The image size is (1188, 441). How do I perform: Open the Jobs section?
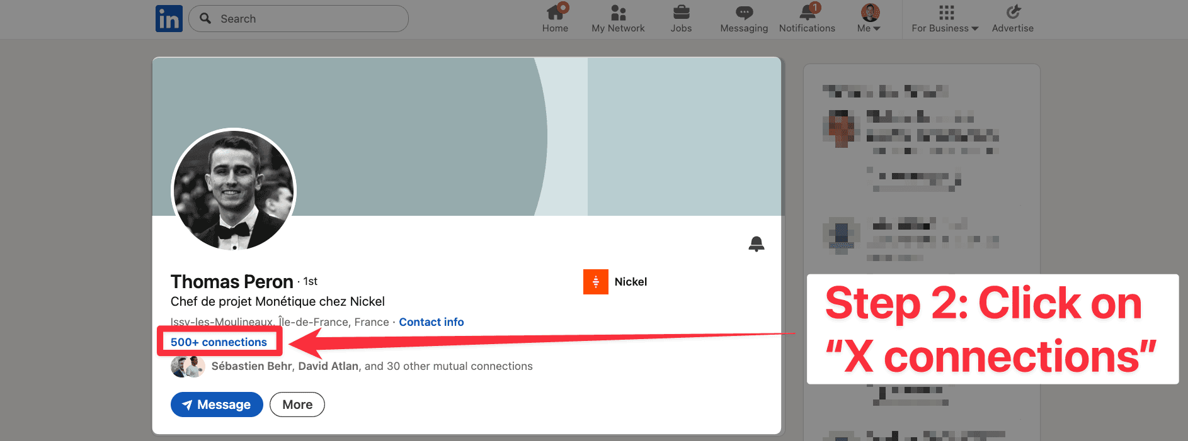coord(681,18)
